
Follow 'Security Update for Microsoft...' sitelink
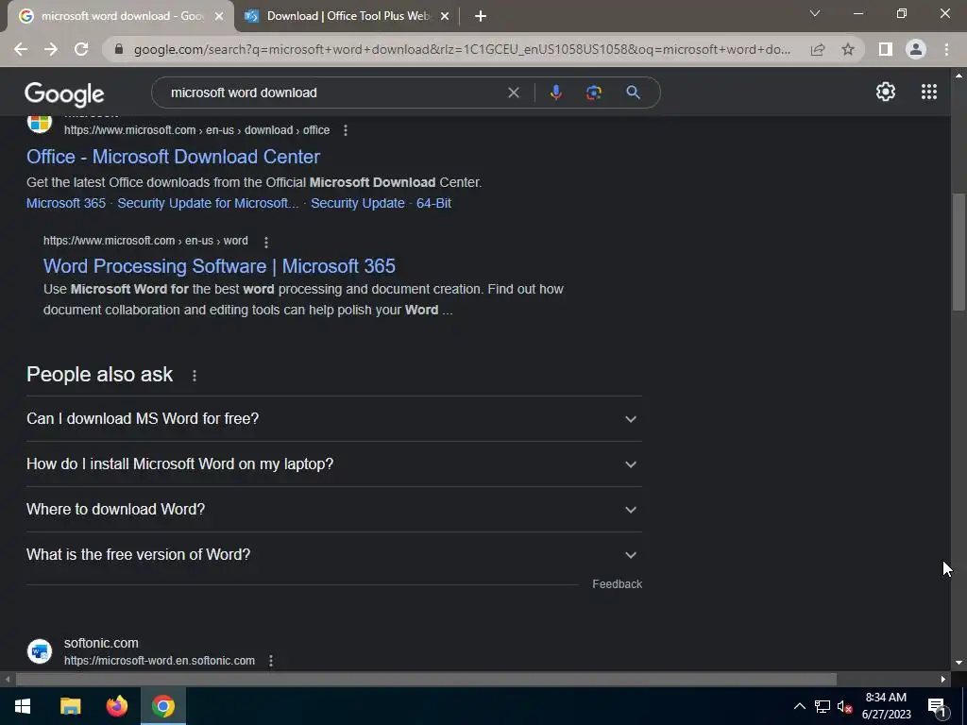tap(208, 204)
